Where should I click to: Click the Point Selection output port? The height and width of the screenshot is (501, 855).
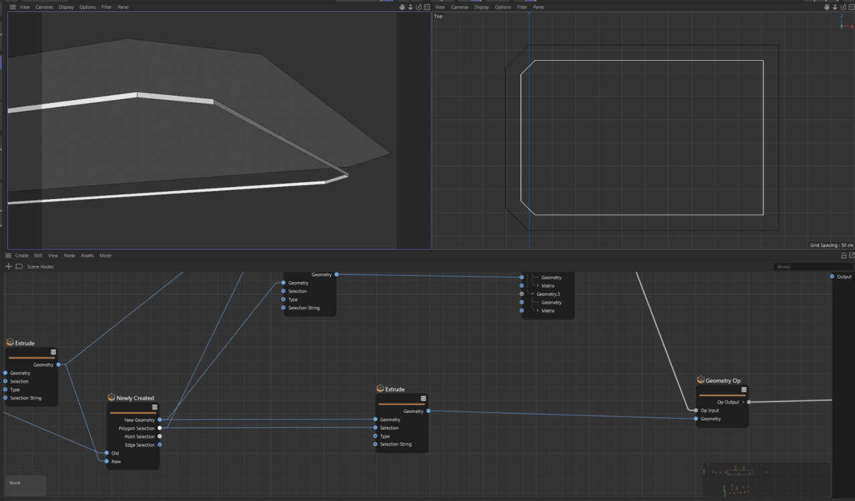click(159, 436)
